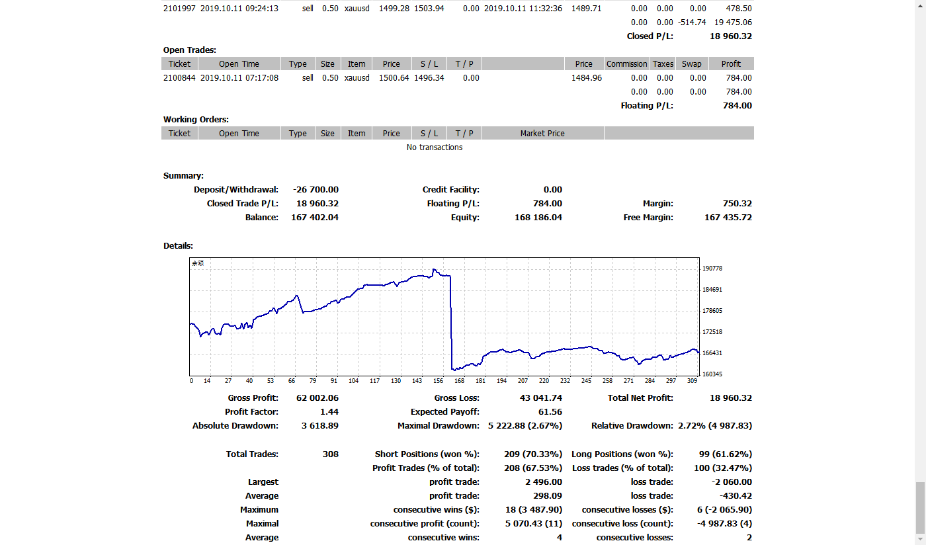926x545 pixels.
Task: Click the Ticket header in Open Trades
Action: [x=179, y=64]
